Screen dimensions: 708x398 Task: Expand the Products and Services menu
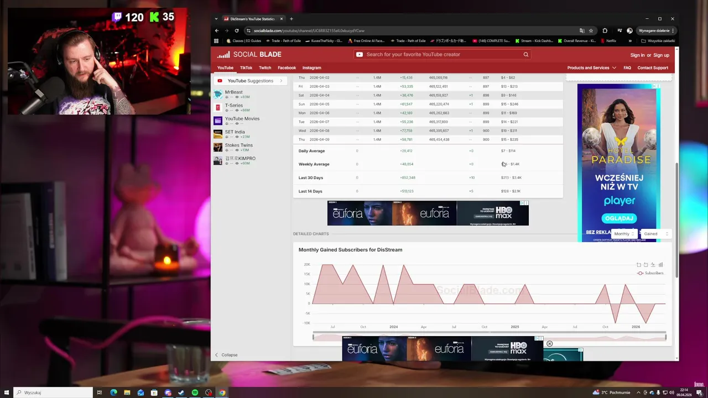(591, 67)
